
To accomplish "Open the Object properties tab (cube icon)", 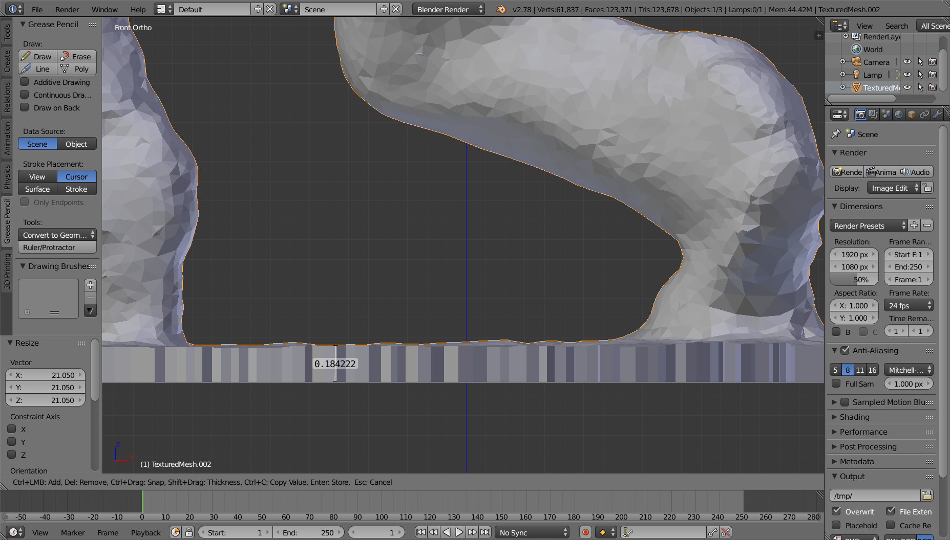I will coord(912,115).
